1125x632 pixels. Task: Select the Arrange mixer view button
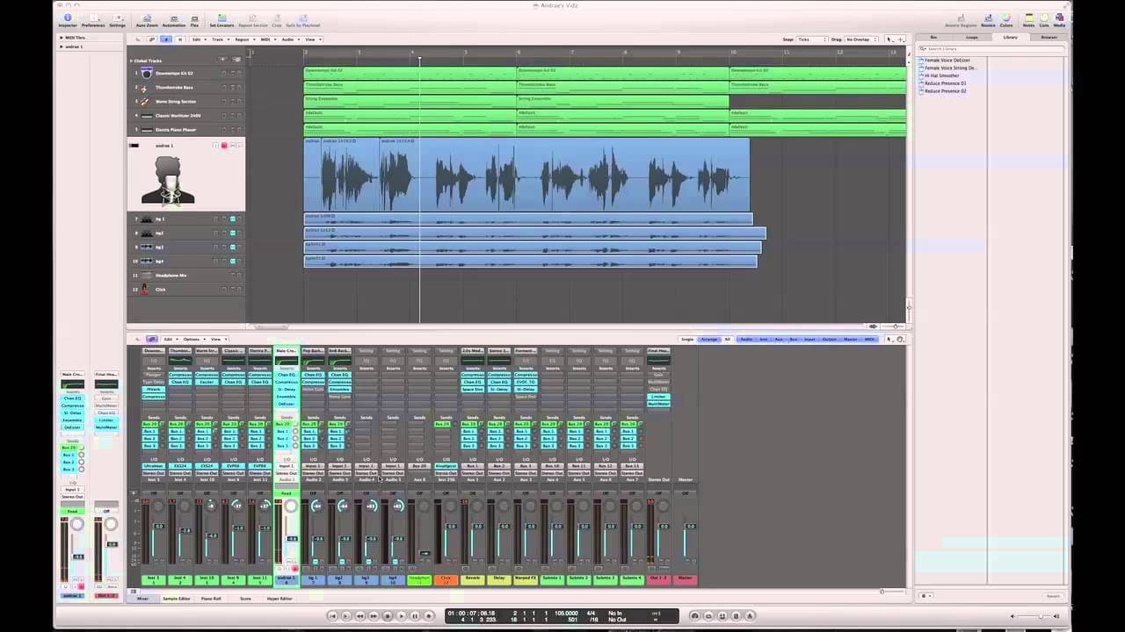click(x=709, y=339)
